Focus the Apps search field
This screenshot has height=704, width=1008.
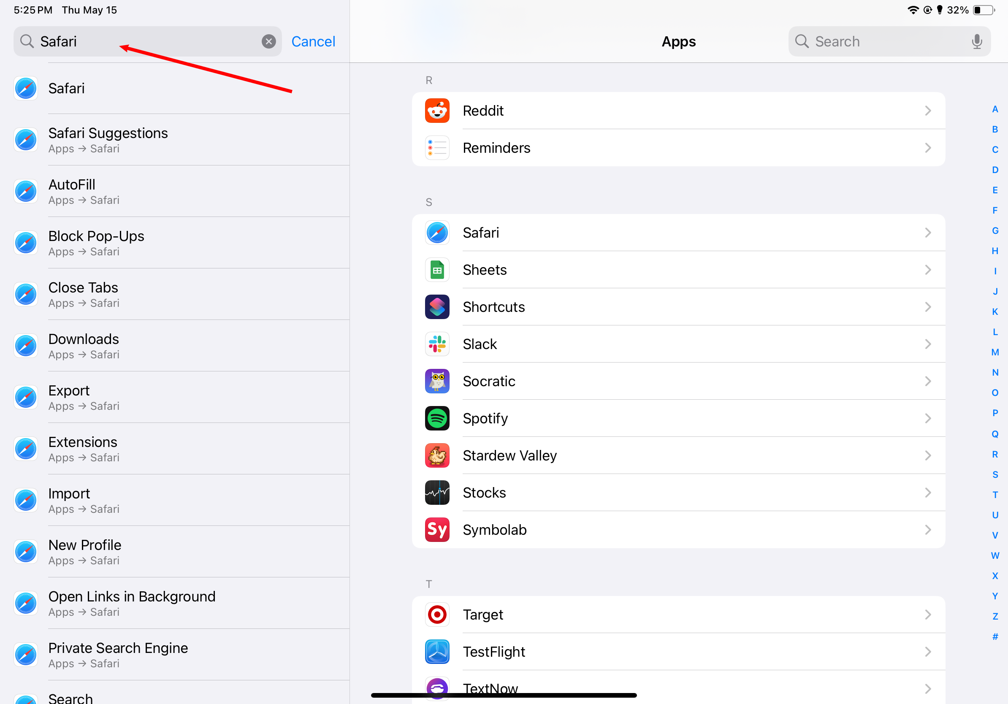tap(889, 41)
